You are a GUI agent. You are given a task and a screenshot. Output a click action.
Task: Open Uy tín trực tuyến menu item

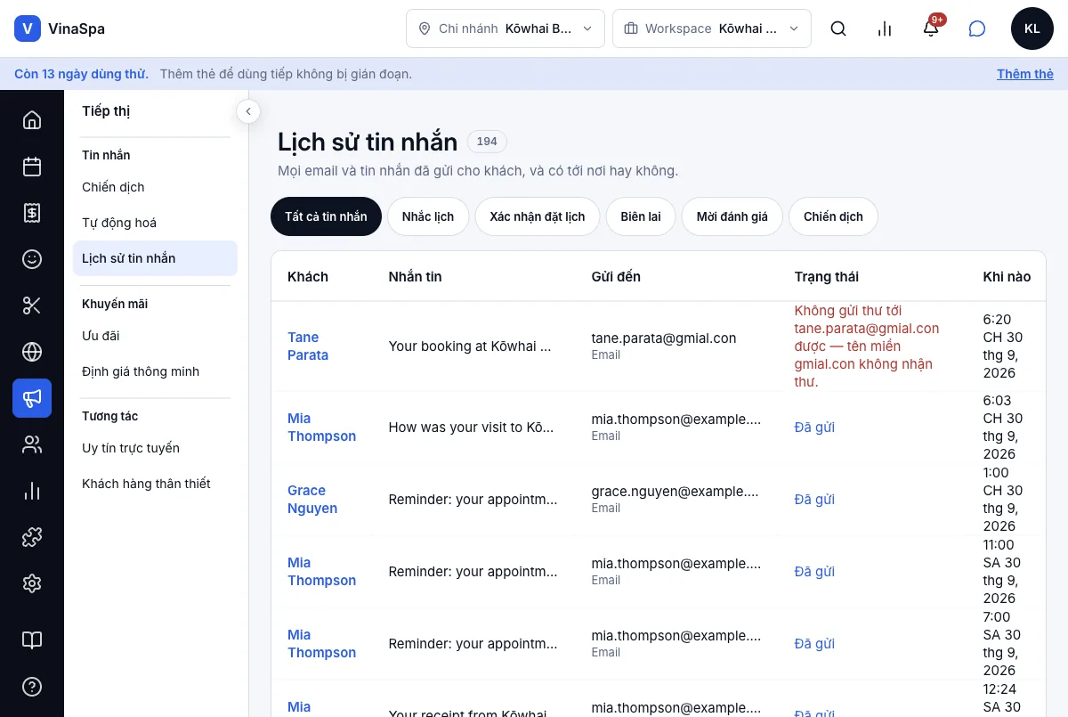[x=155, y=448]
